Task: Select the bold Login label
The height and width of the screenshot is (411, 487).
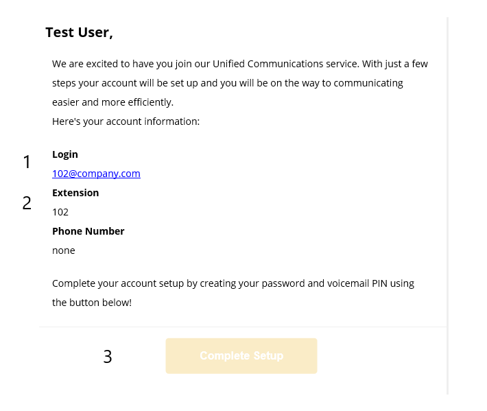Action: [x=65, y=154]
